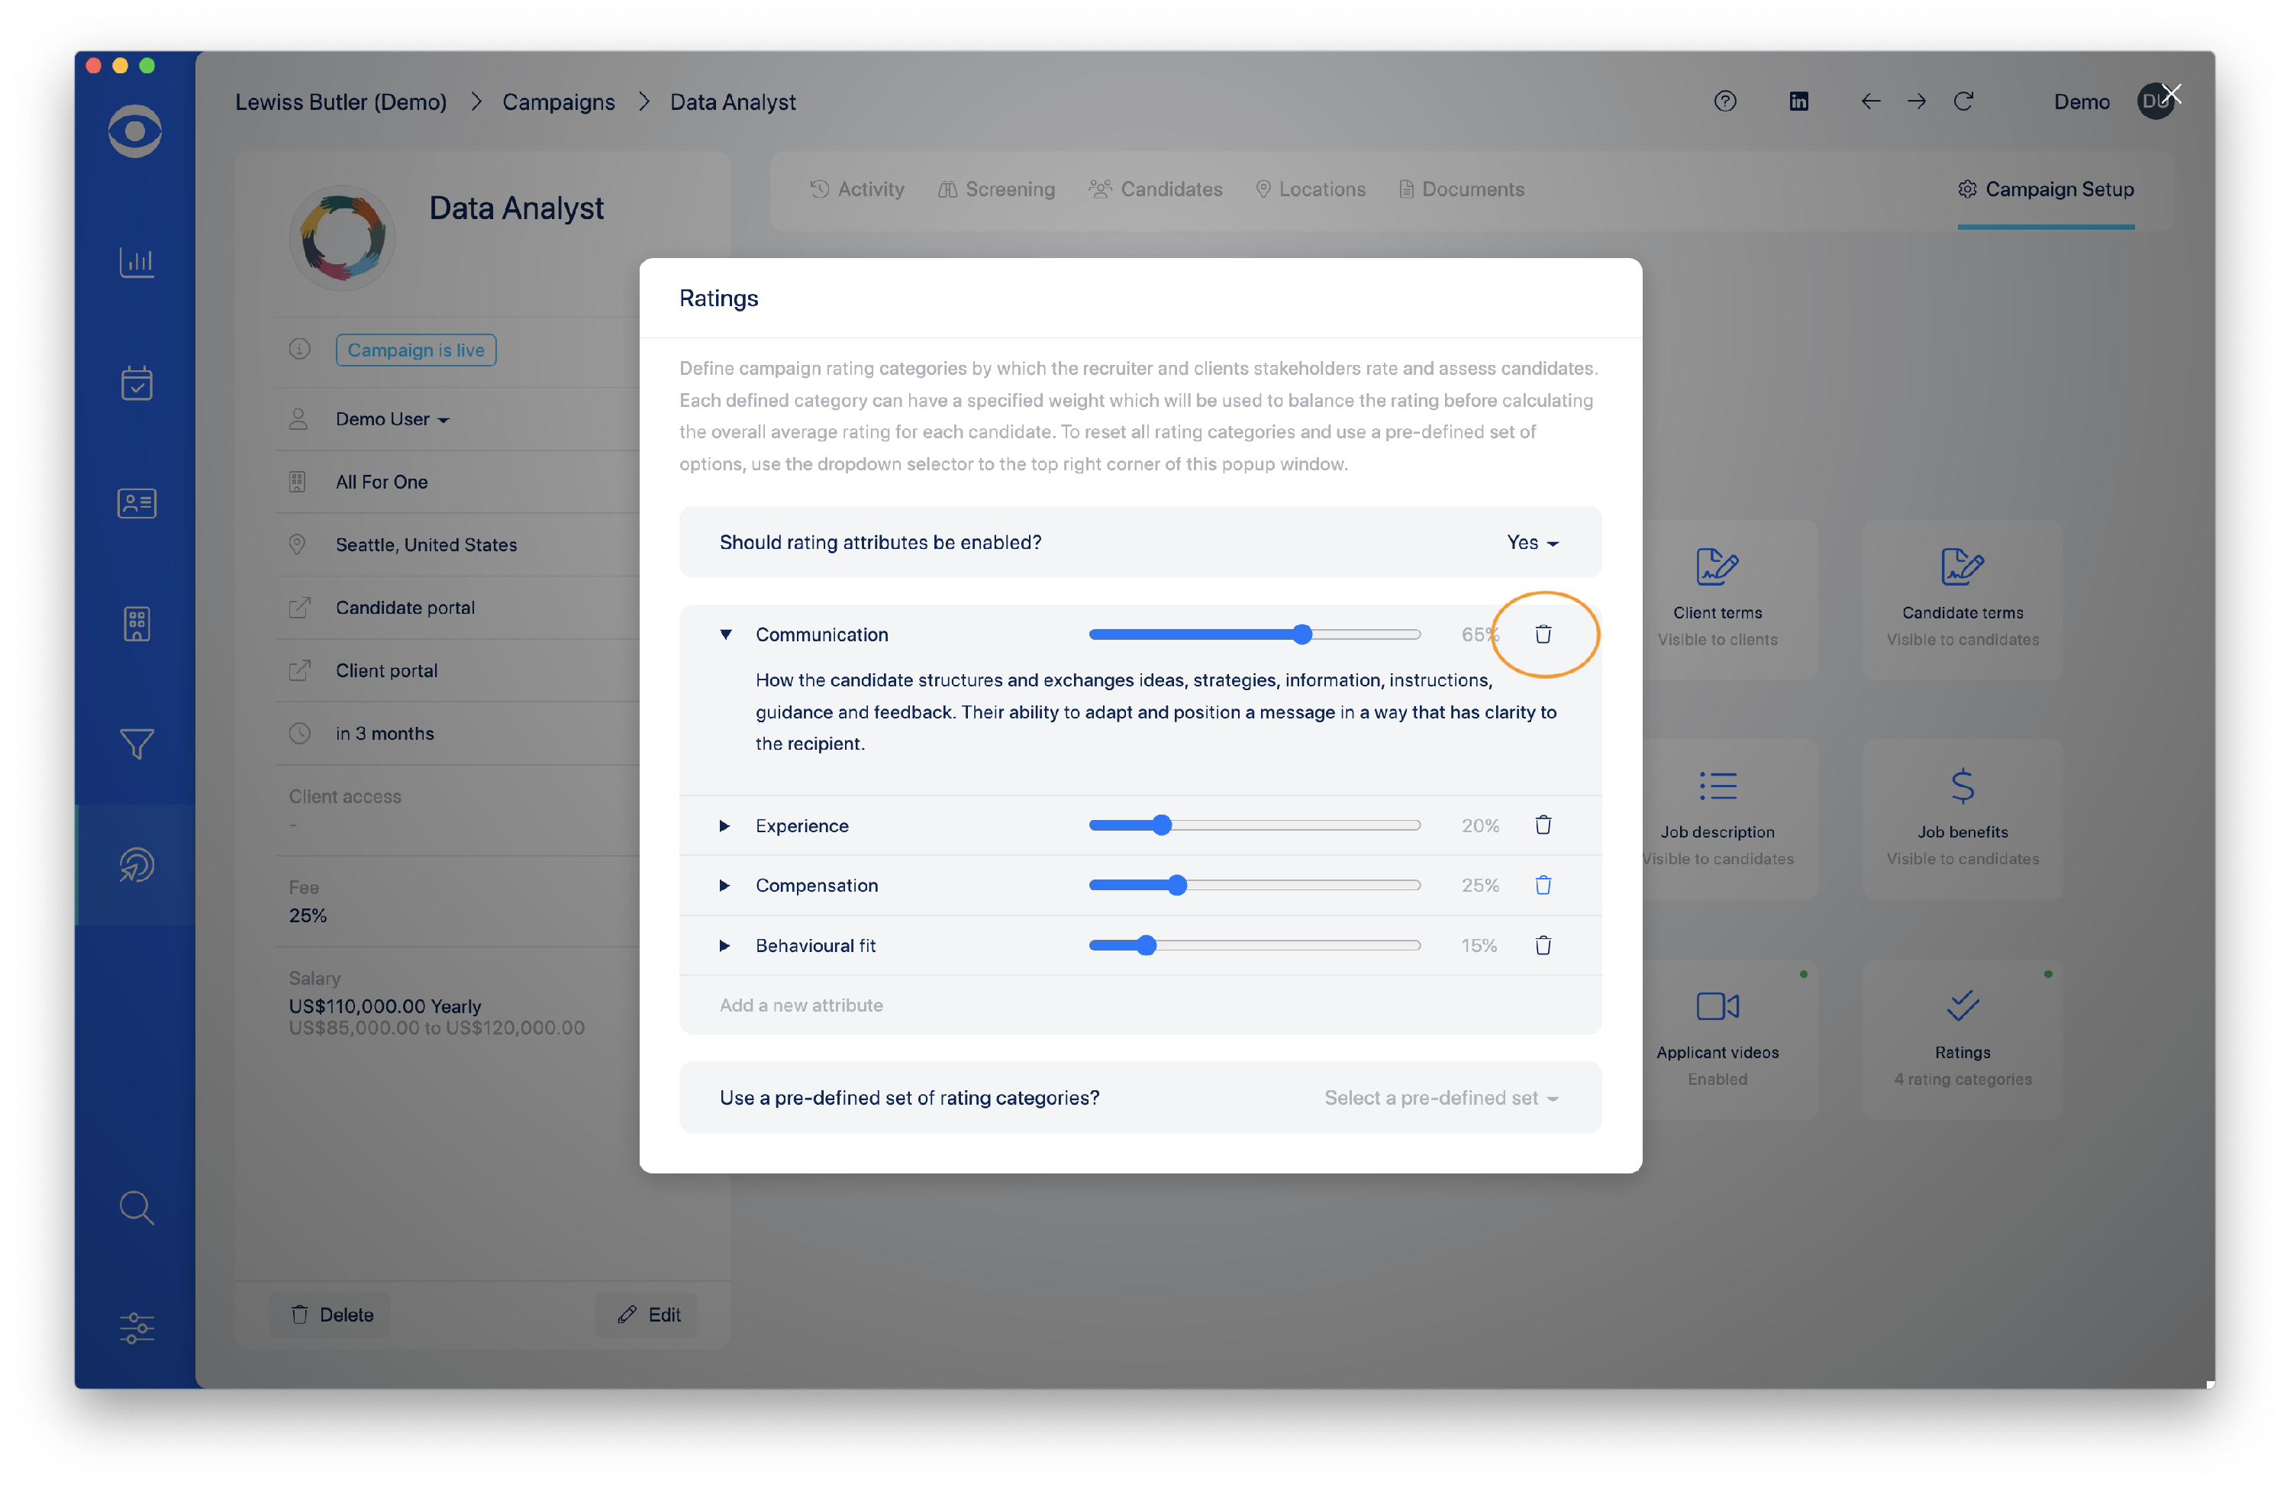The image size is (2290, 1488).
Task: Open the calendar icon in sidebar
Action: tap(136, 383)
